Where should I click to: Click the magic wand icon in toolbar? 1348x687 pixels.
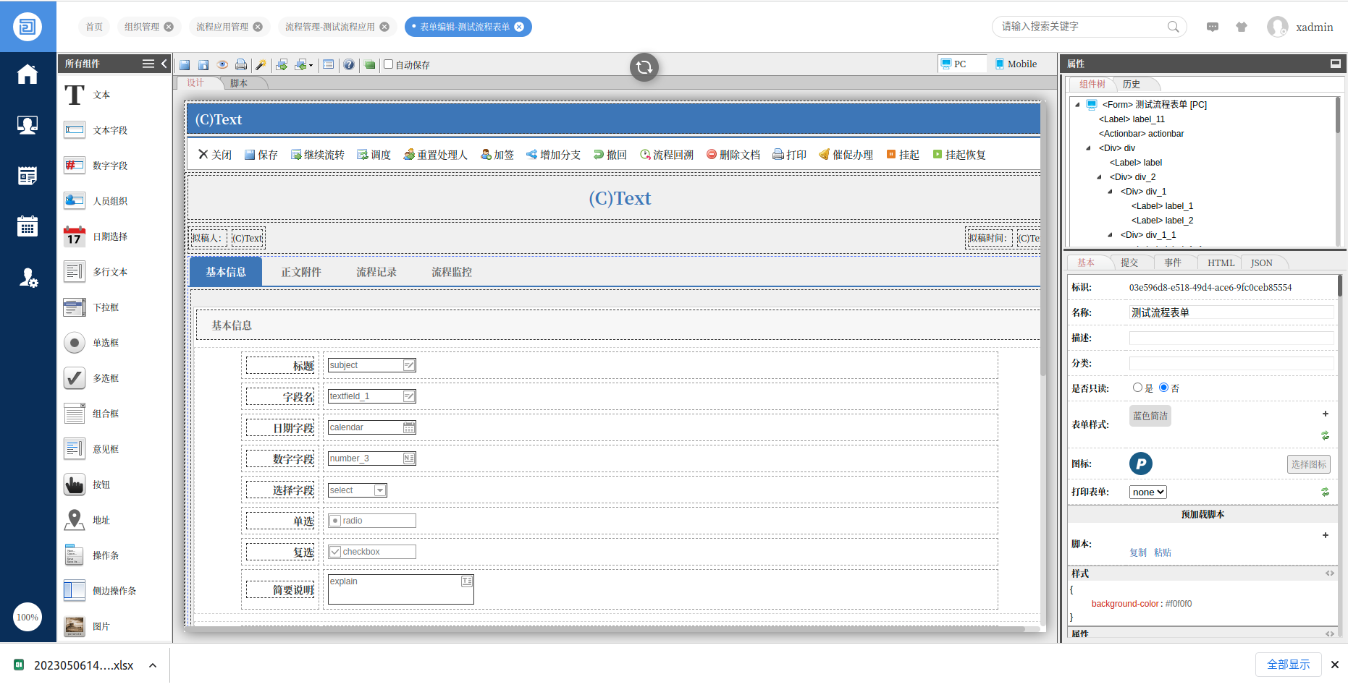pyautogui.click(x=261, y=65)
